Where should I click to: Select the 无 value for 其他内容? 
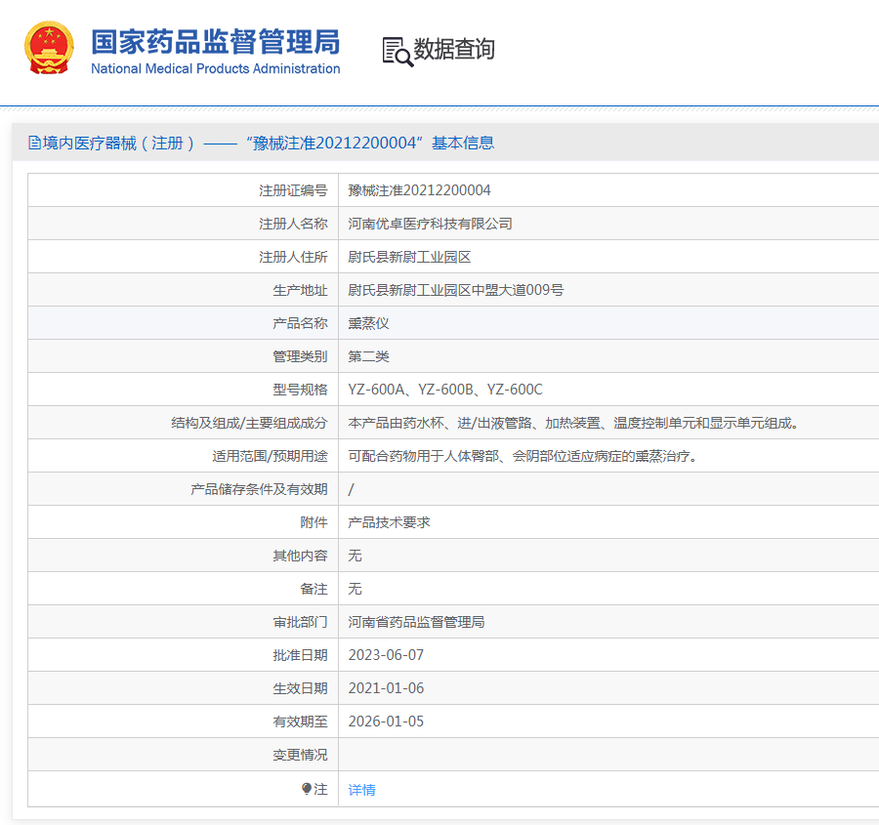[x=355, y=556]
